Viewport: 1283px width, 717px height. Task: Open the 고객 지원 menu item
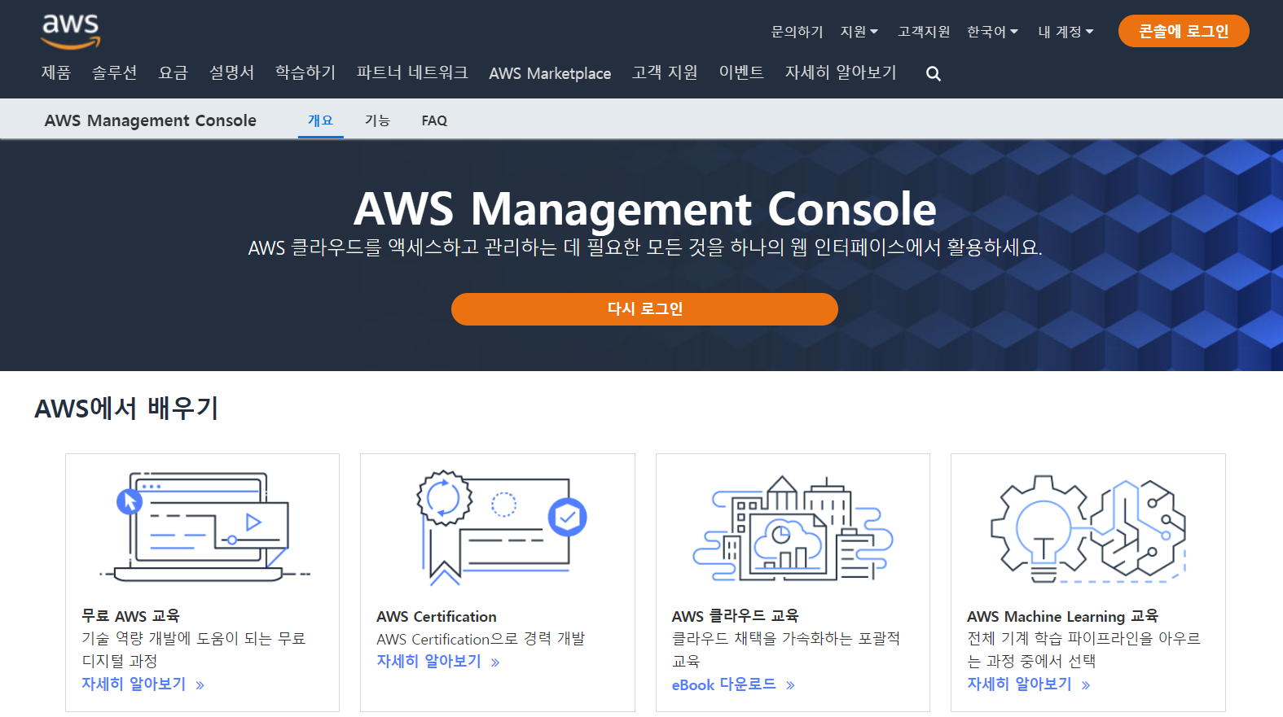[x=665, y=72]
